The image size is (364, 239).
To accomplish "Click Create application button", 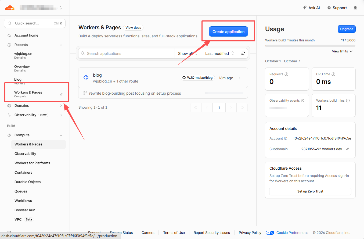I will (x=228, y=32).
